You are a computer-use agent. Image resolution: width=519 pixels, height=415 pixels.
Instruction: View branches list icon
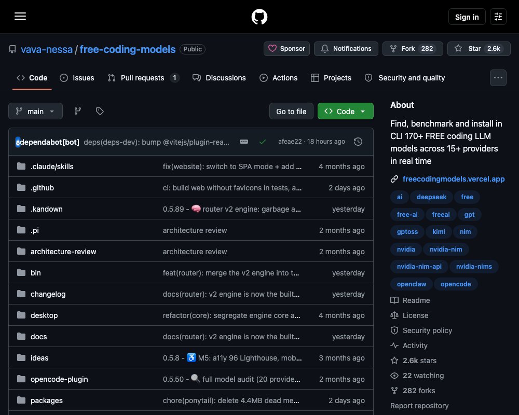click(78, 111)
